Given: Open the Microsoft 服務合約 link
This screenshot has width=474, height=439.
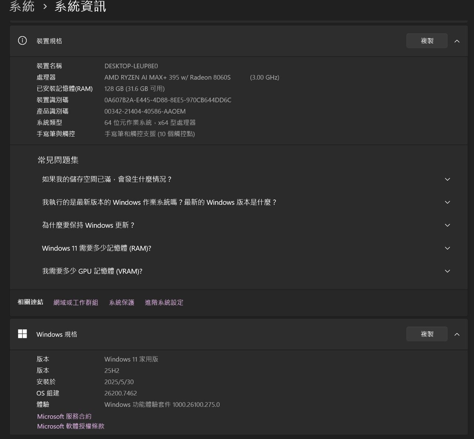Looking at the screenshot, I should click(x=64, y=416).
